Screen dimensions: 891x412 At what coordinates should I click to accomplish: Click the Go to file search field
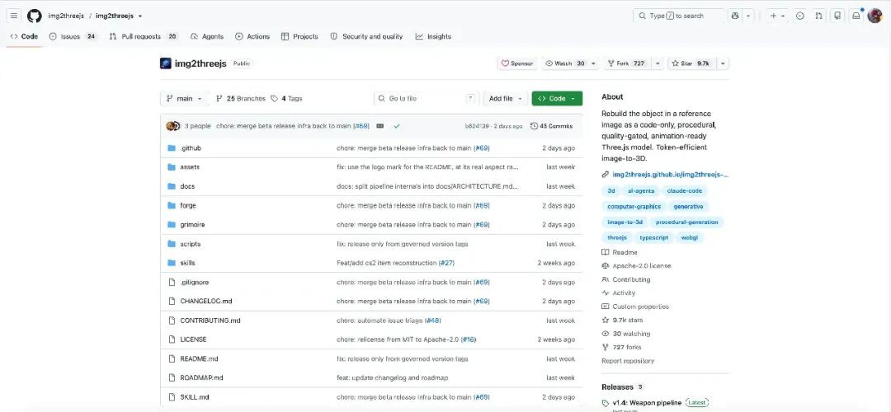(x=426, y=99)
